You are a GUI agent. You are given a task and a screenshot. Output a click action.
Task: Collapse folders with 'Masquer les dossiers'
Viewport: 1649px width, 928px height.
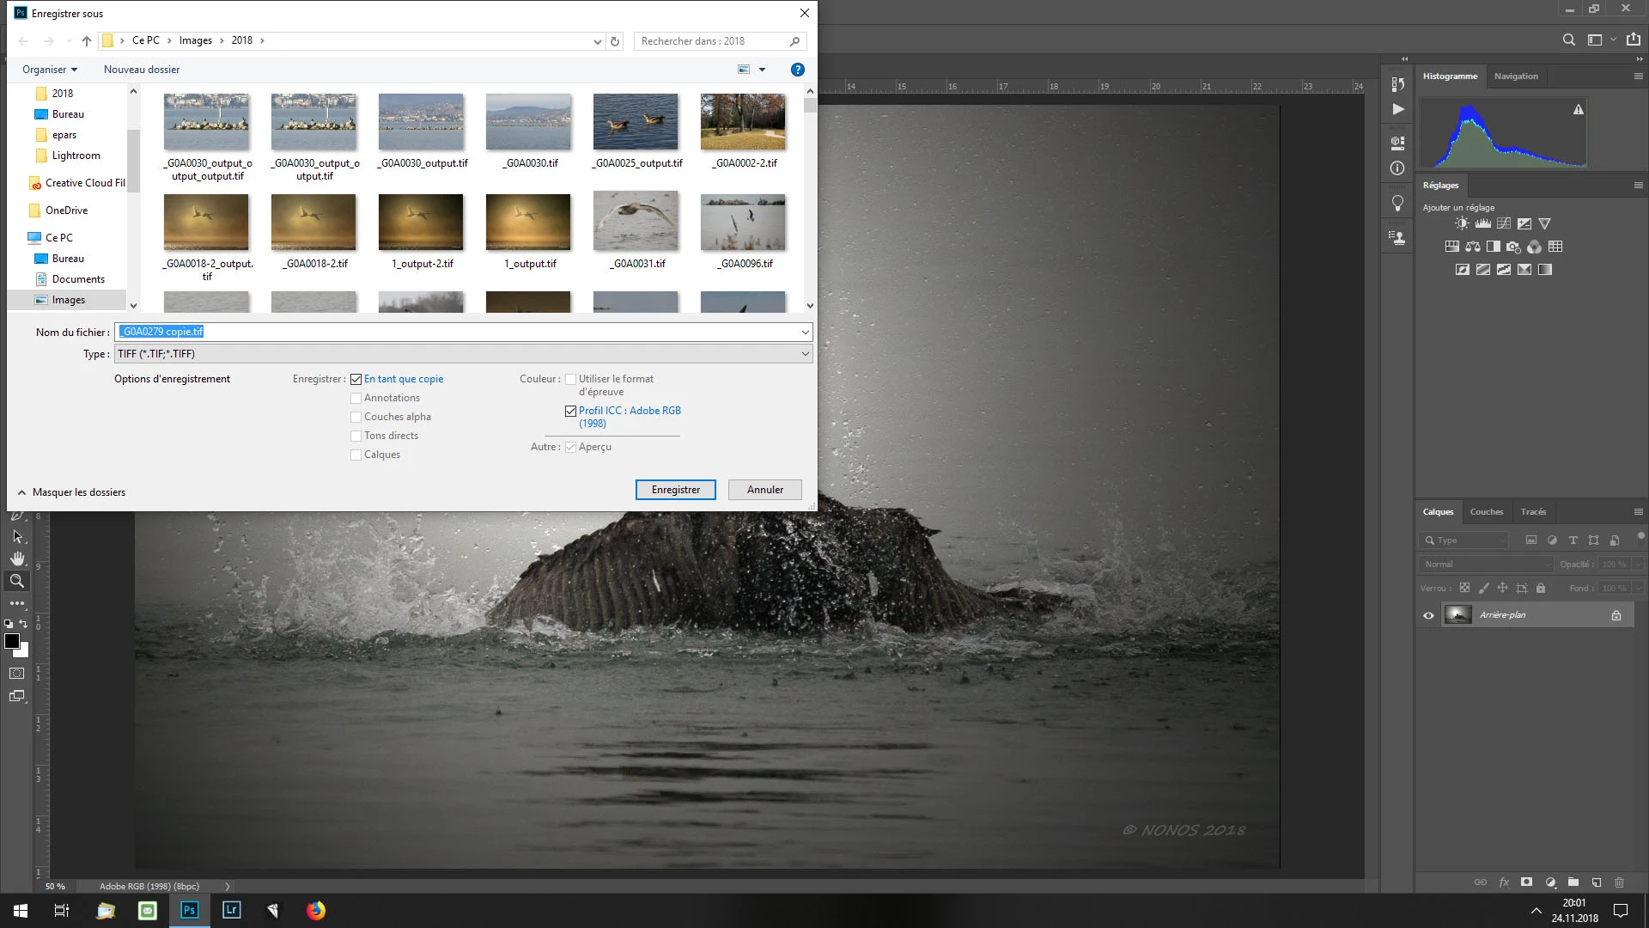pyautogui.click(x=71, y=492)
